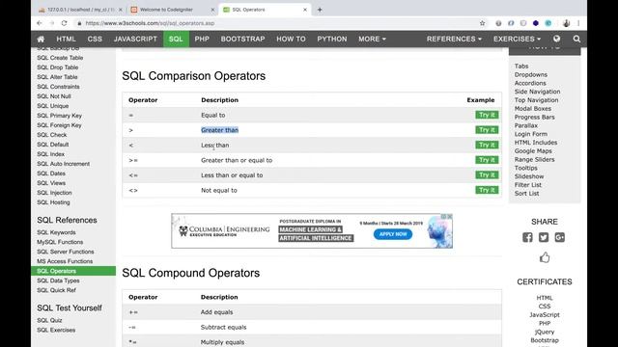The width and height of the screenshot is (618, 347).
Task: Share on Google Plus icon
Action: coord(560,237)
